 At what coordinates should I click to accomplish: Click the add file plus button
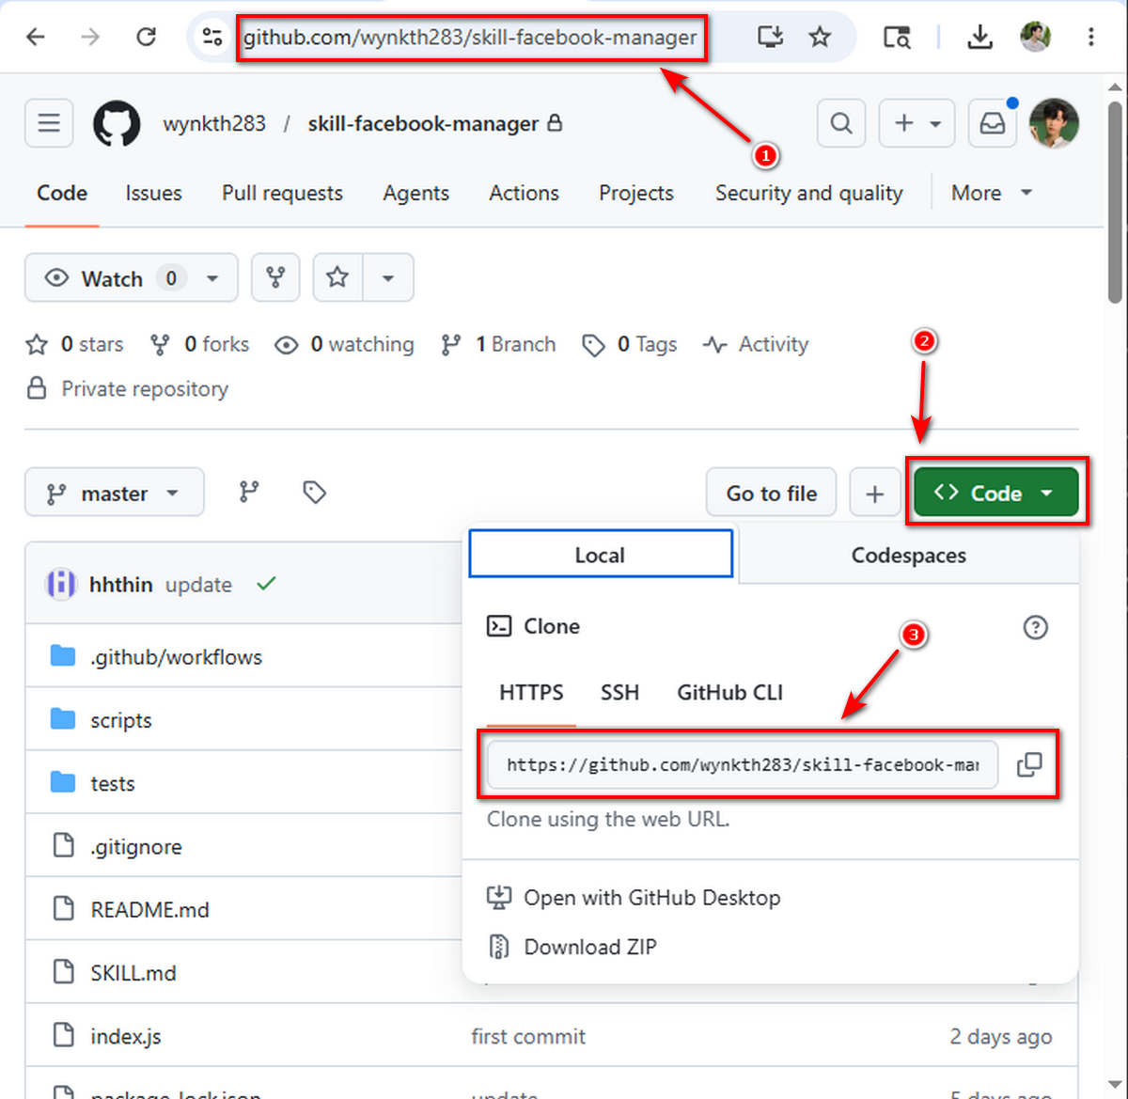874,493
